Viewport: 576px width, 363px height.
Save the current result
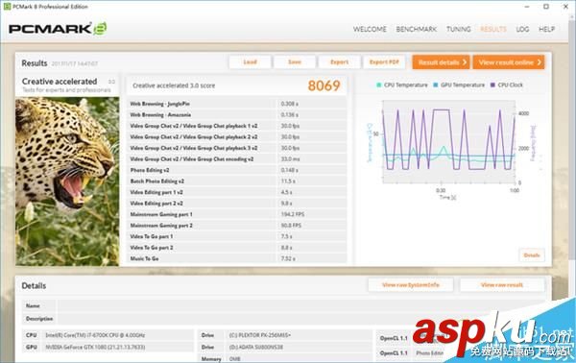[x=295, y=62]
